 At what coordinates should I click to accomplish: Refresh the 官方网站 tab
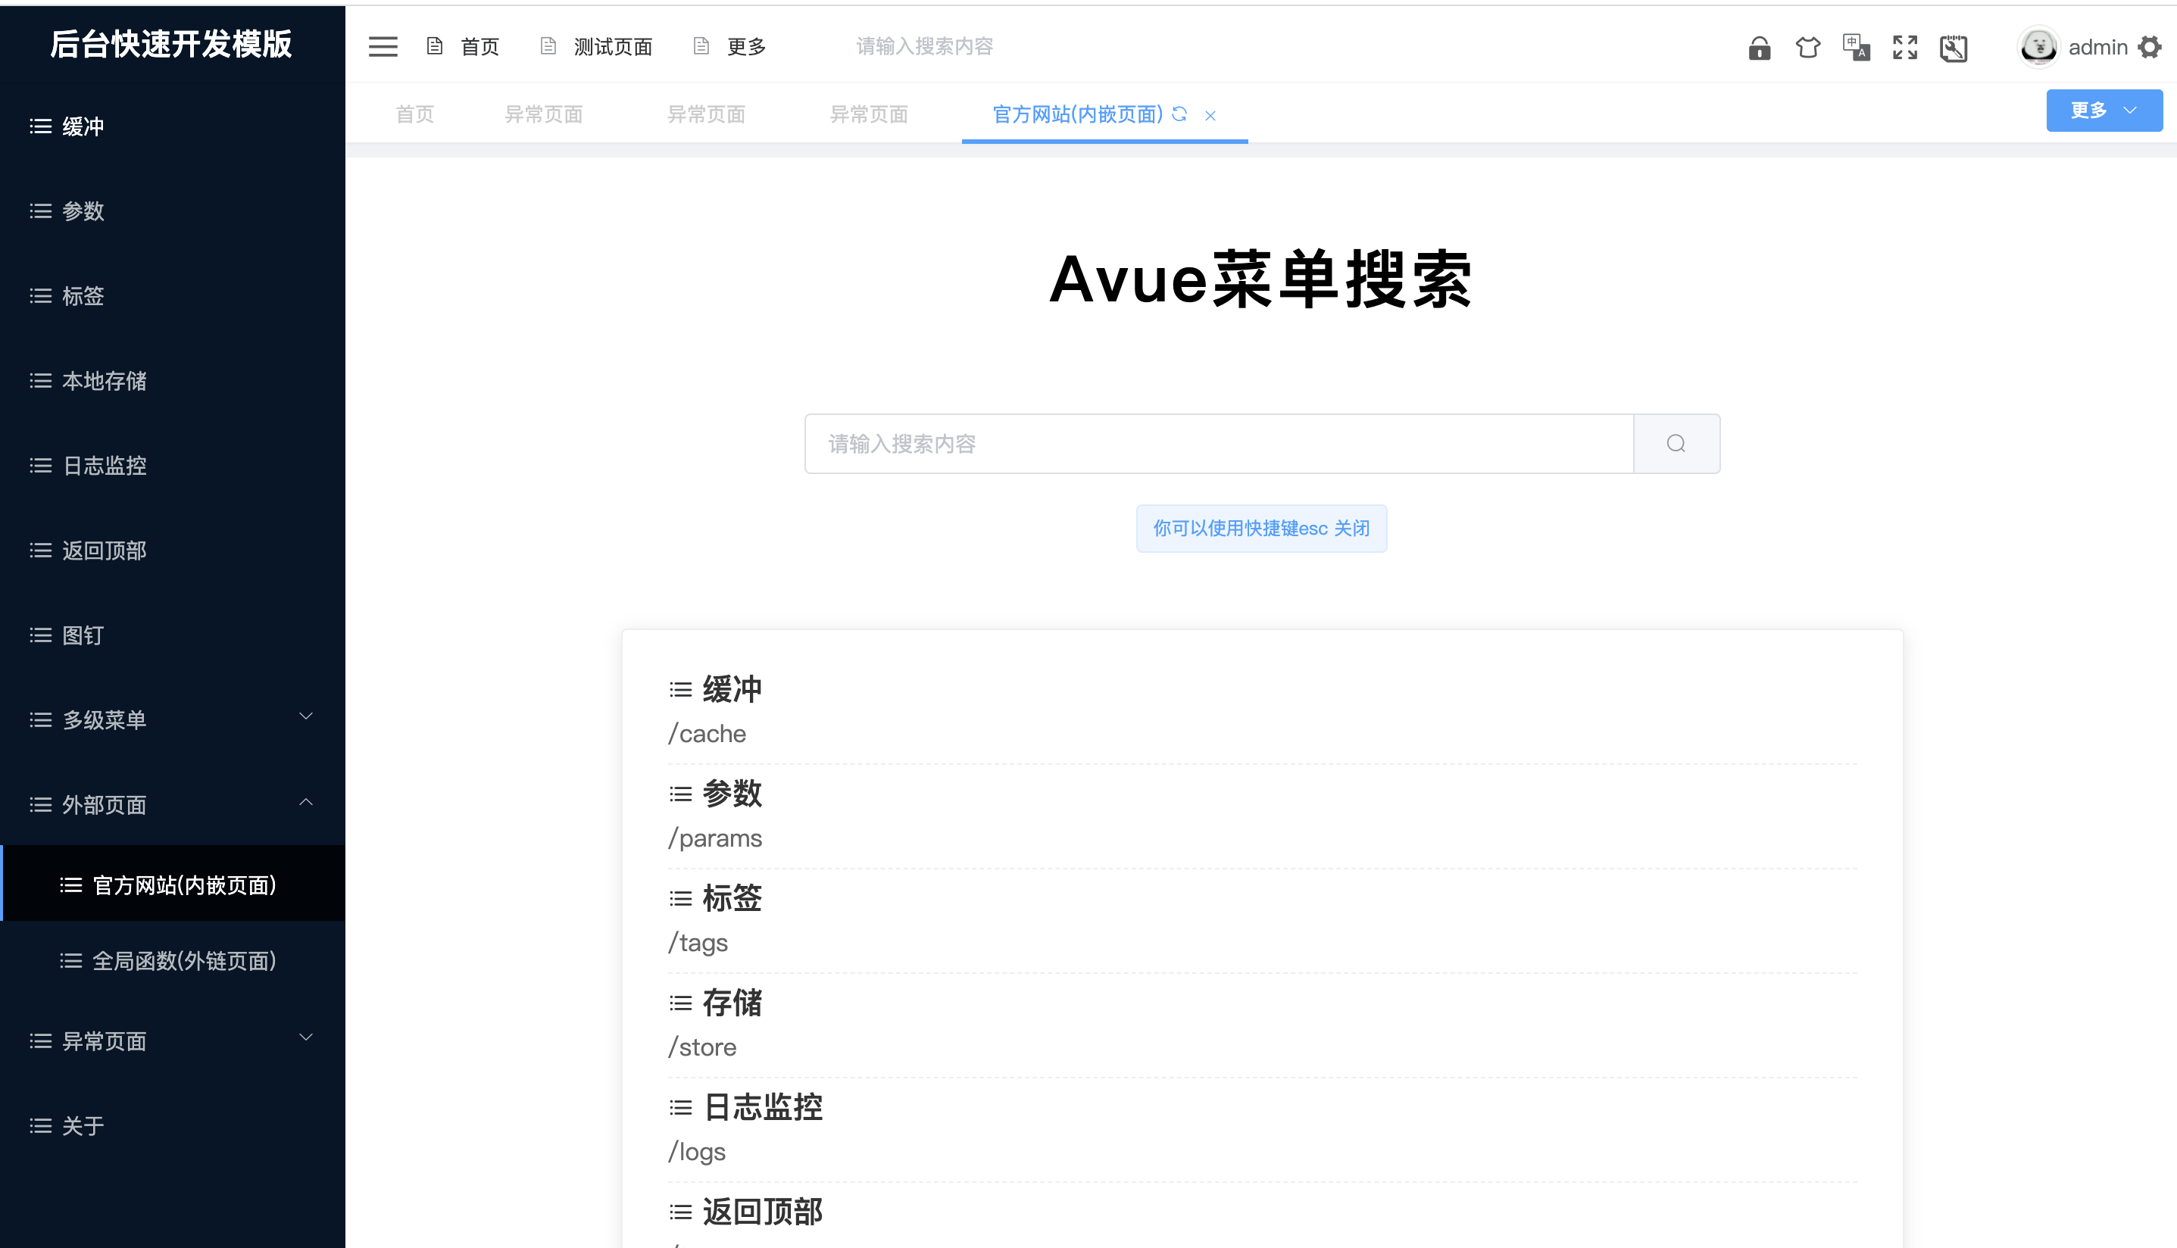pos(1179,114)
